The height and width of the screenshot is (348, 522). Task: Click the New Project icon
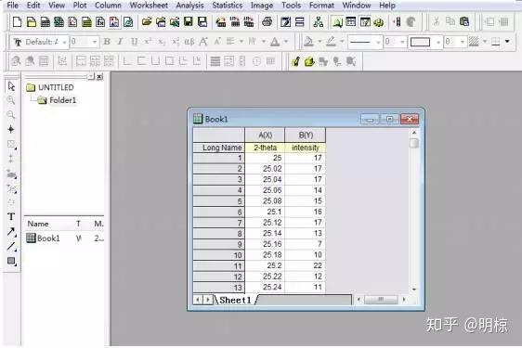pos(17,22)
